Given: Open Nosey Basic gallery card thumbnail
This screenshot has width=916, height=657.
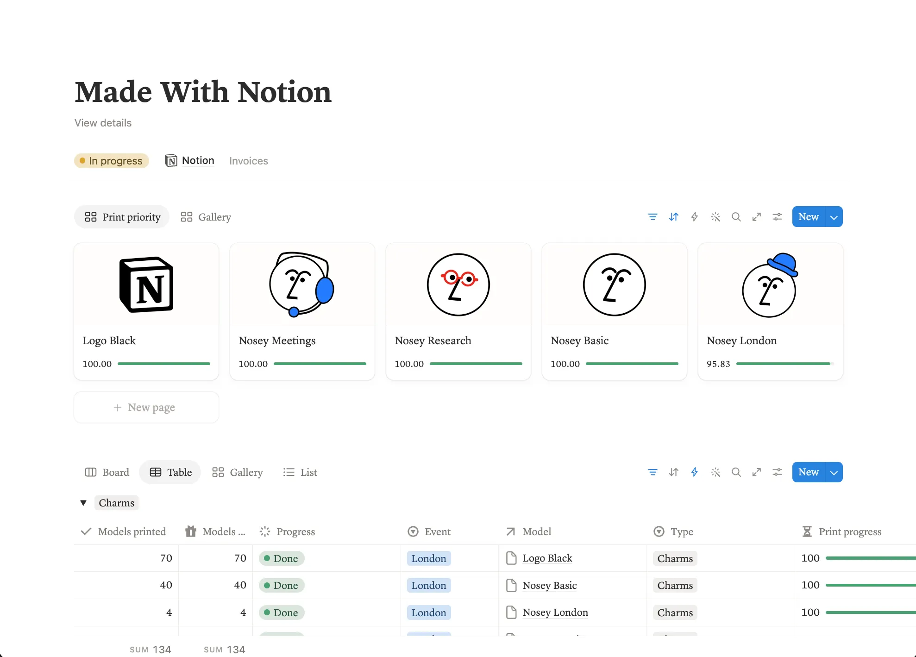Looking at the screenshot, I should tap(615, 285).
